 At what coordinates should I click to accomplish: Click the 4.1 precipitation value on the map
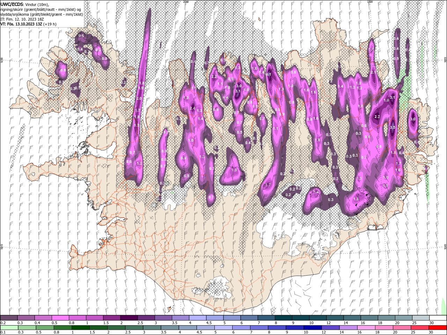(x=269, y=74)
